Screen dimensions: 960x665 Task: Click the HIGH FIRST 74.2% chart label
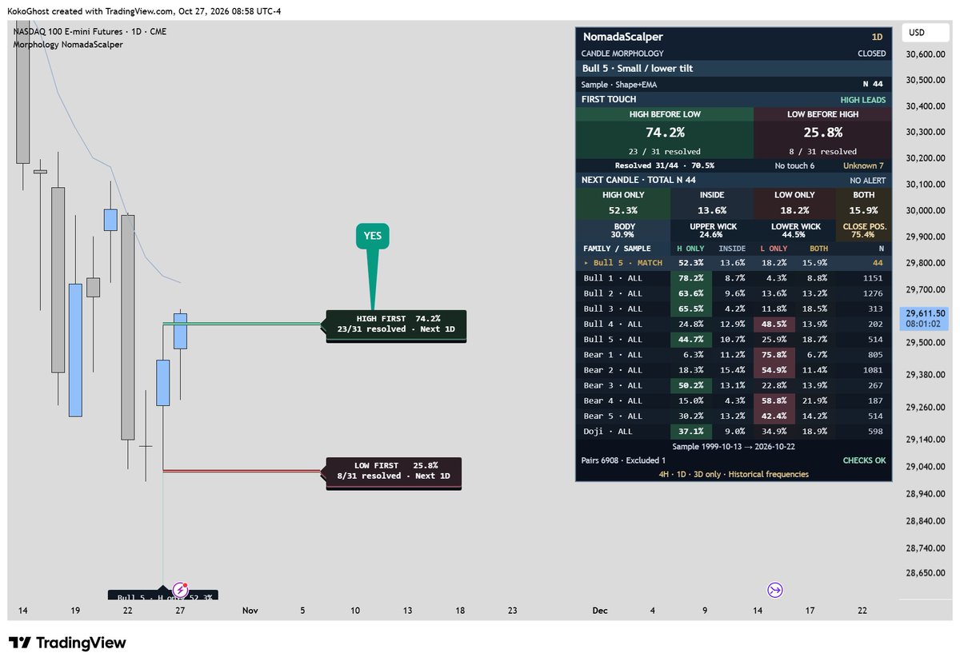click(395, 324)
